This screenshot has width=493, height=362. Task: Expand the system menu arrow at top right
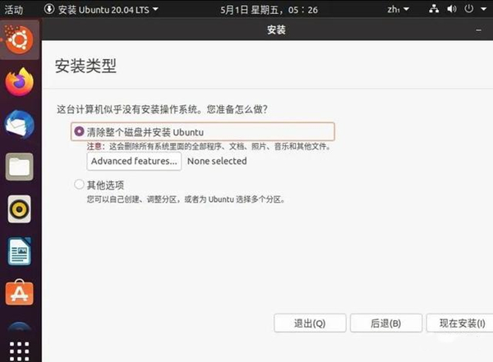[x=484, y=9]
